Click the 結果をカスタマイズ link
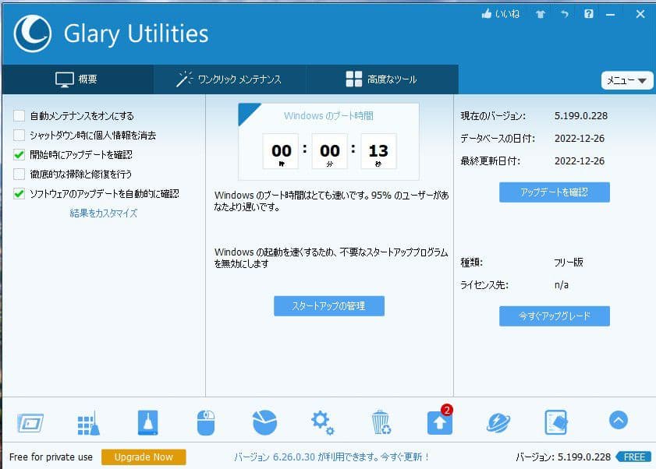The image size is (656, 469). coord(103,213)
